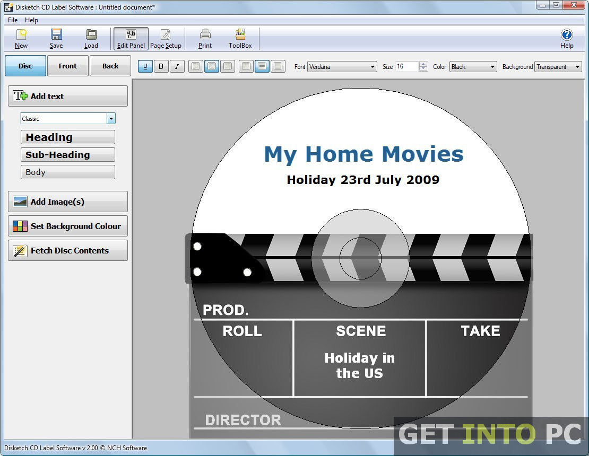Viewport: 589px width, 456px height.
Task: Load an existing label project
Action: point(91,38)
